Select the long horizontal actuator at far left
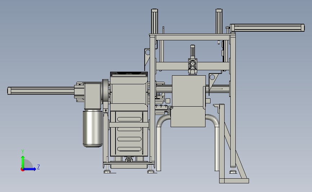Screen dimensions: 312x192 [x=41, y=91]
